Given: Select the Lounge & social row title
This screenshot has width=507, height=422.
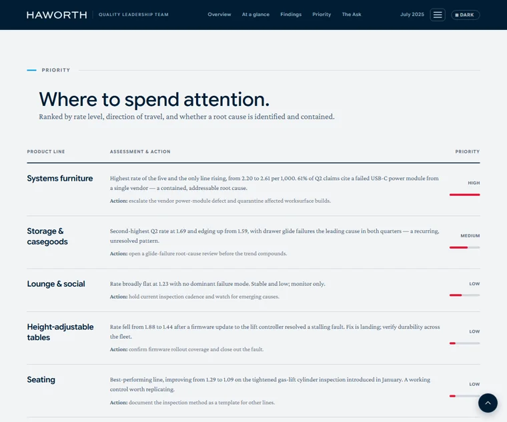Looking at the screenshot, I should pos(56,284).
